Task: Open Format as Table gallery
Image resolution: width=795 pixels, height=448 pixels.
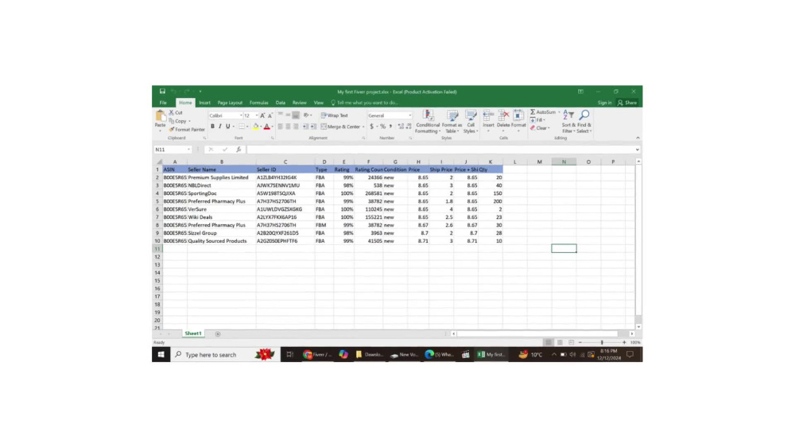Action: coord(452,122)
